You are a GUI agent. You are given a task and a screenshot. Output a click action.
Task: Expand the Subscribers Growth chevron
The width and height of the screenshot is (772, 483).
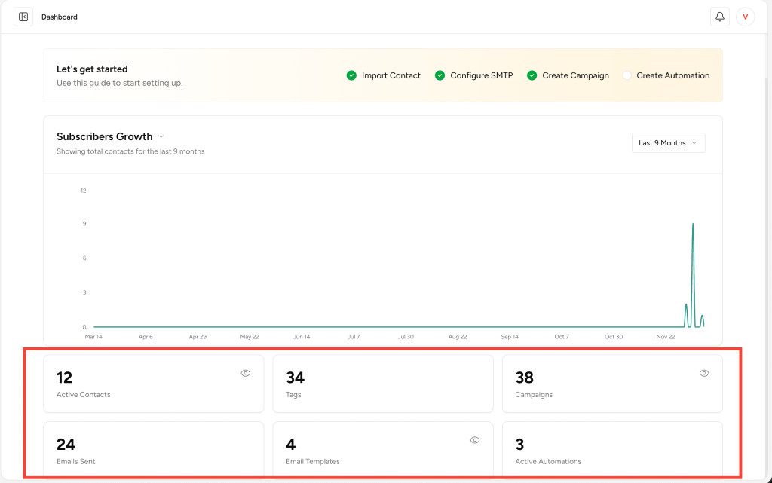coord(161,136)
